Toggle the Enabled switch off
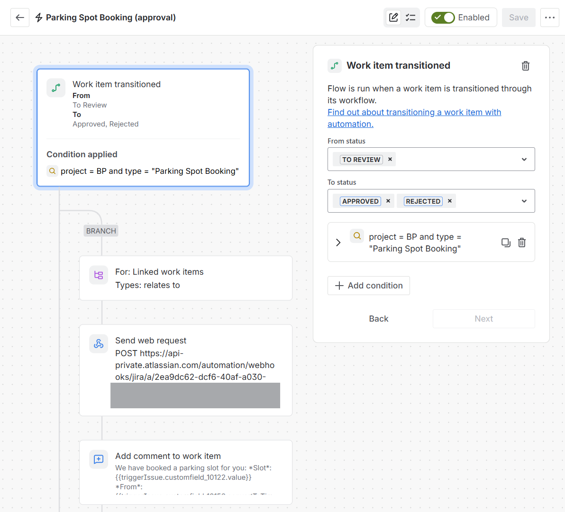 (x=443, y=17)
